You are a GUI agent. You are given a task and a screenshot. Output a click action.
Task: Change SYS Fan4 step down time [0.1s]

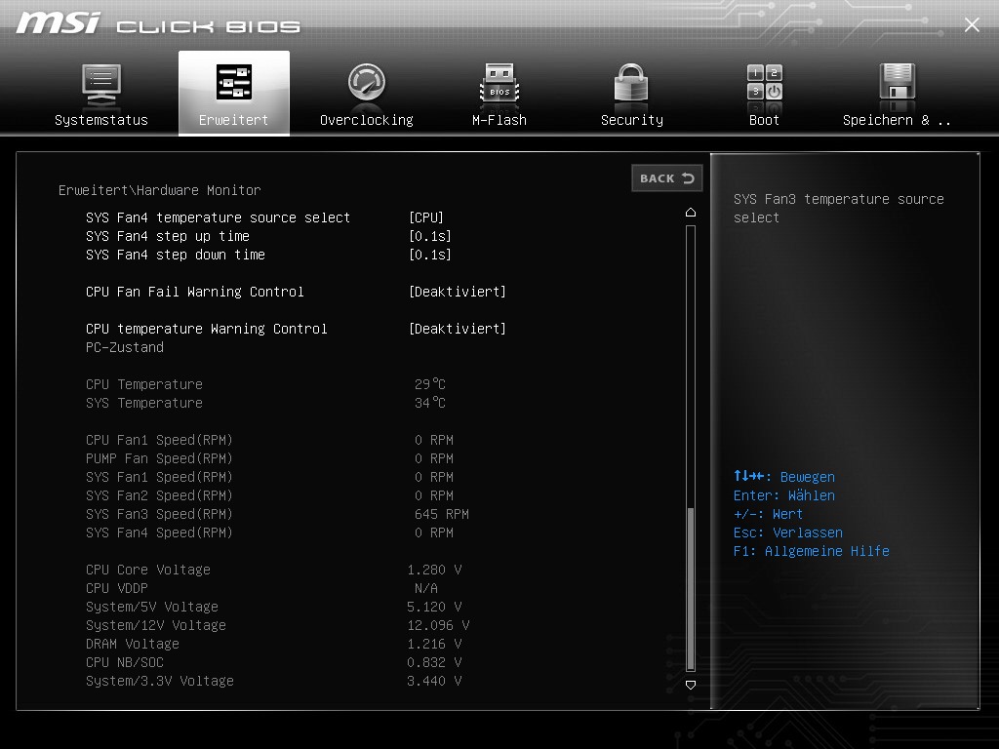pos(430,255)
